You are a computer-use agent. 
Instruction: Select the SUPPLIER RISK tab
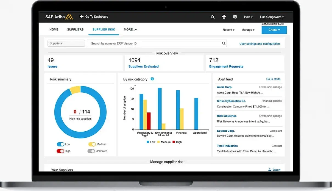[104, 29]
